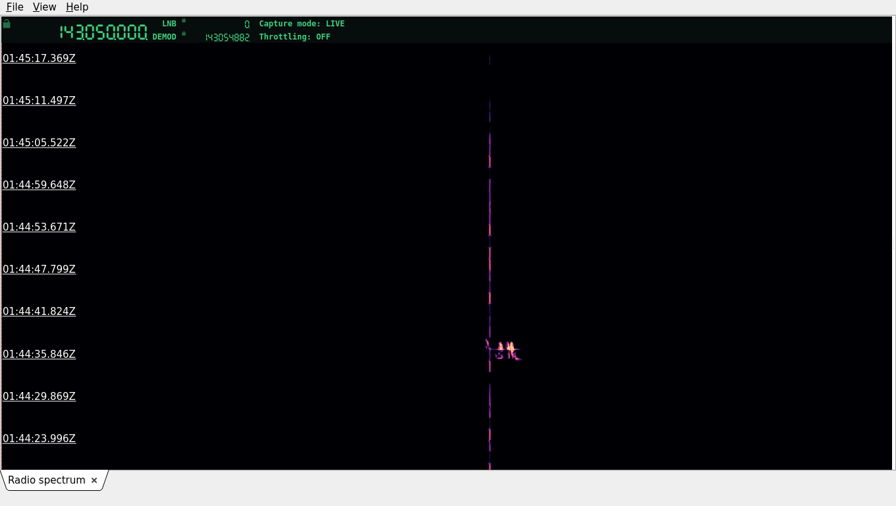Toggle the LNB lock icon
Image resolution: width=896 pixels, height=506 pixels.
184,20
